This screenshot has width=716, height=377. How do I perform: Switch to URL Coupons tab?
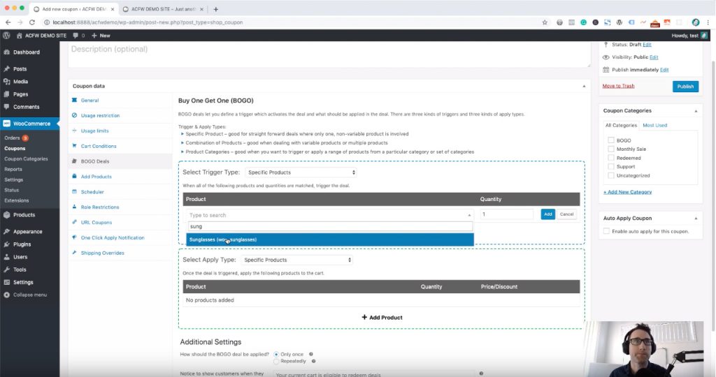point(96,223)
